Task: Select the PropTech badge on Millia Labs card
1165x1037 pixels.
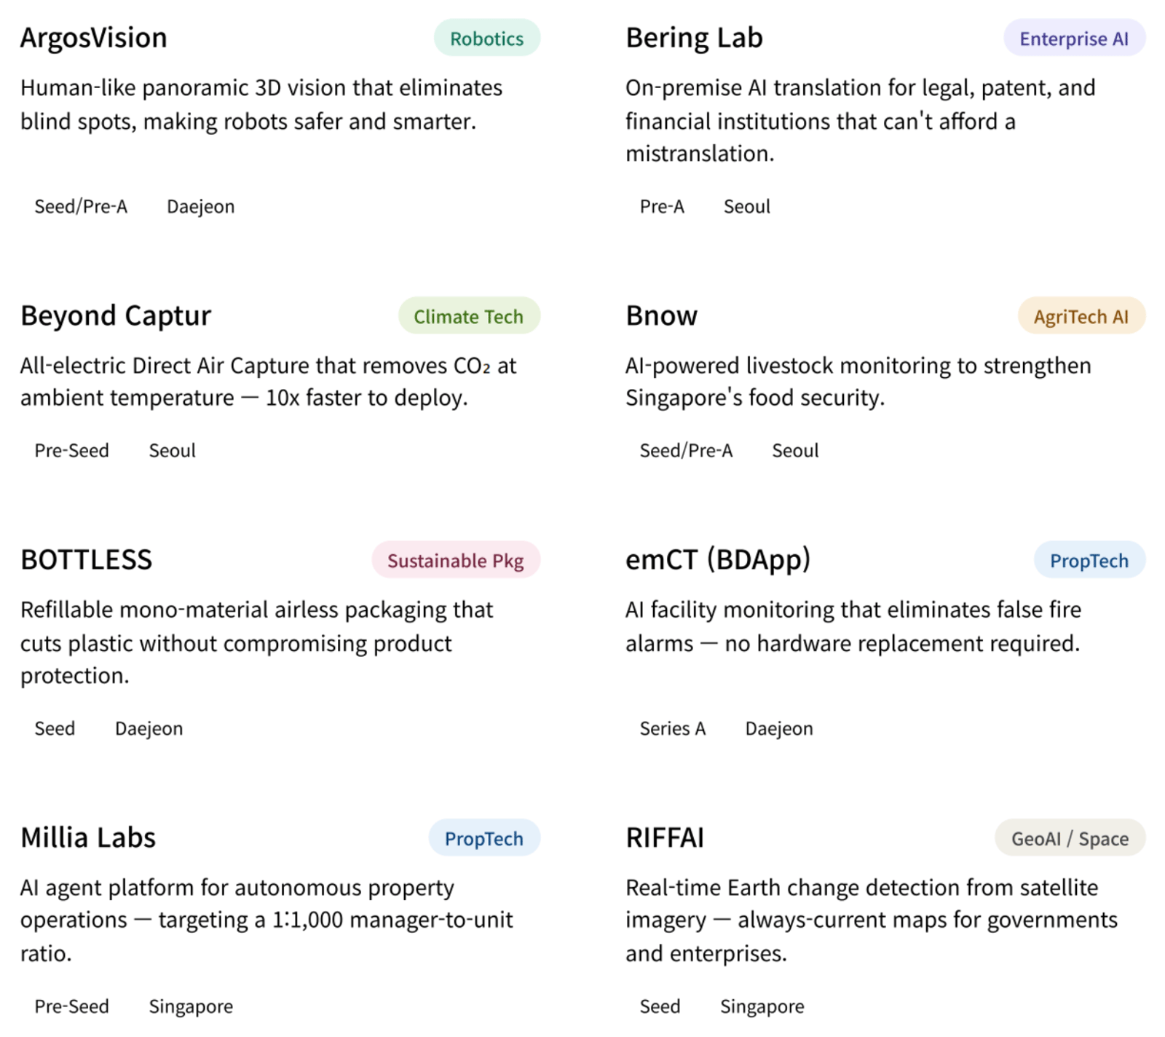Action: point(483,839)
